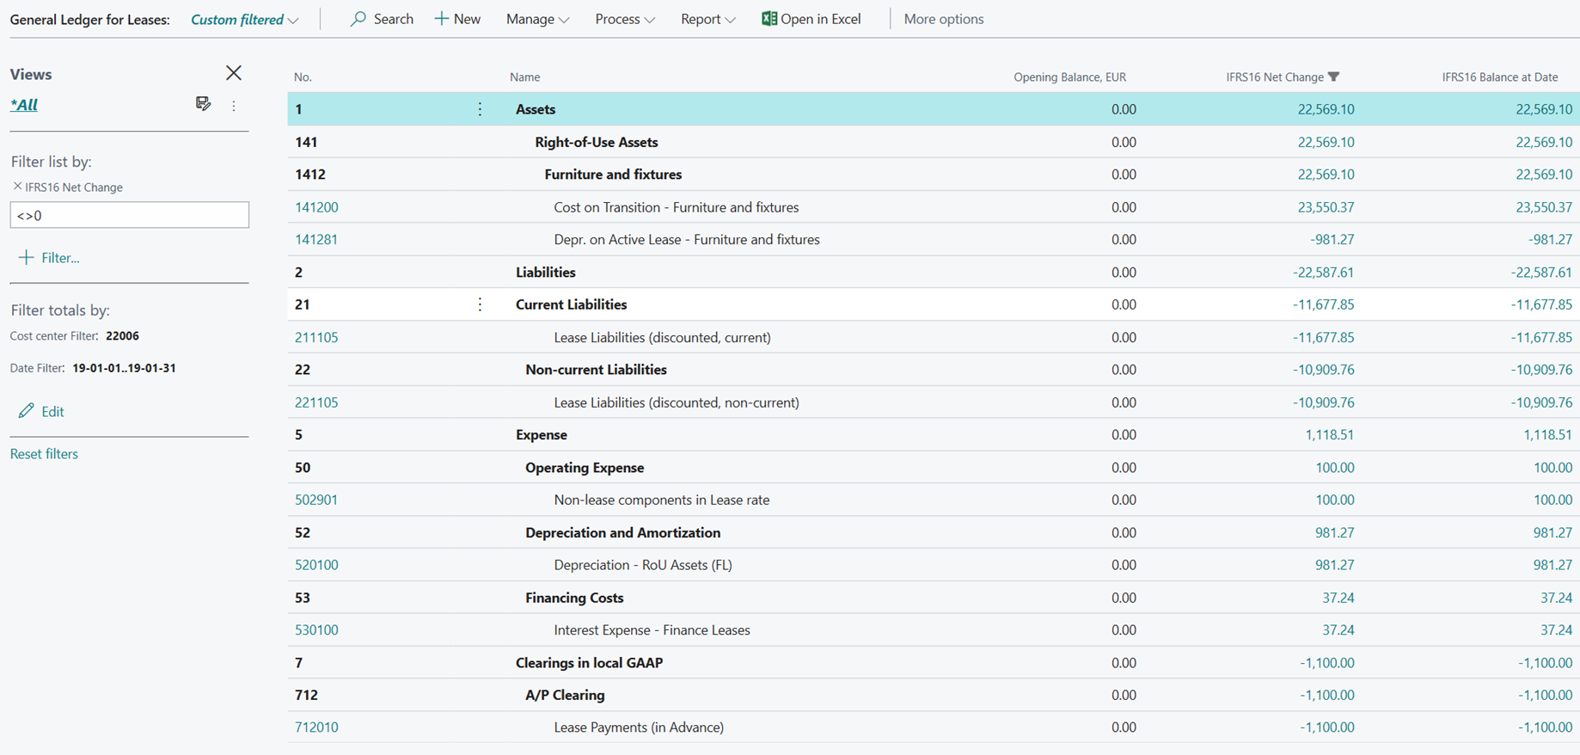Open More options
The width and height of the screenshot is (1580, 755).
[943, 19]
